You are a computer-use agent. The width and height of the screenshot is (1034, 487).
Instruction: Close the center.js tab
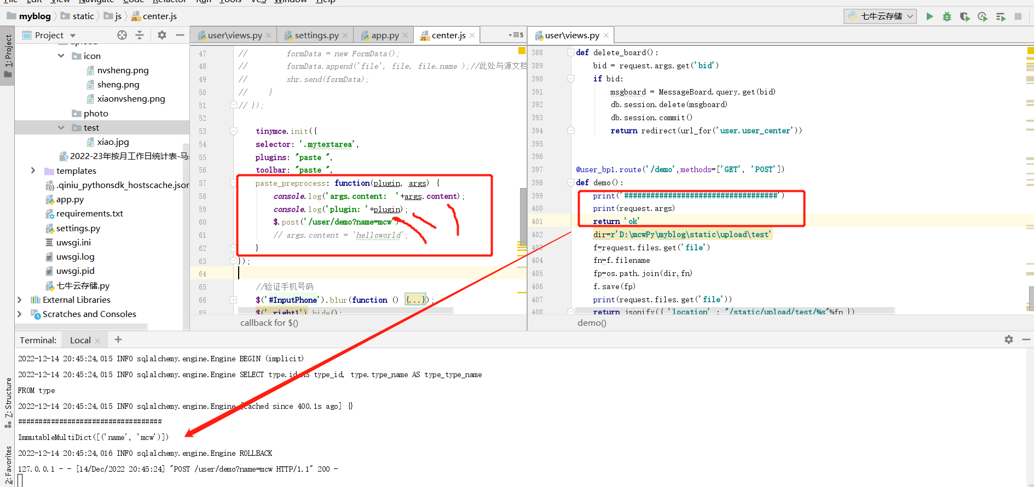click(472, 36)
